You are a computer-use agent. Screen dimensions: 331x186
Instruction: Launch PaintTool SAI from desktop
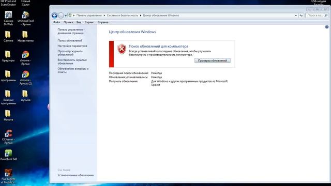tap(8, 155)
